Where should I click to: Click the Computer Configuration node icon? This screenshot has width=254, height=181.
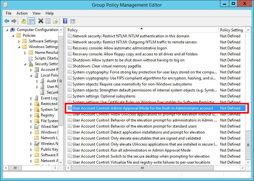tap(13, 30)
